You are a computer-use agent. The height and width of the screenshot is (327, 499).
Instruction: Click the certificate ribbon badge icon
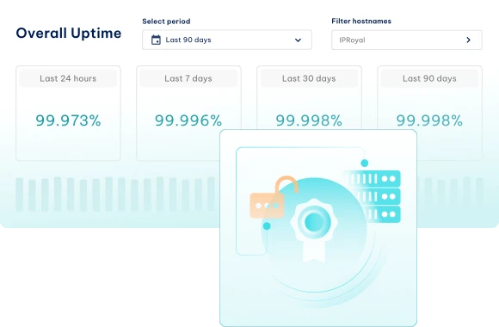point(314,231)
